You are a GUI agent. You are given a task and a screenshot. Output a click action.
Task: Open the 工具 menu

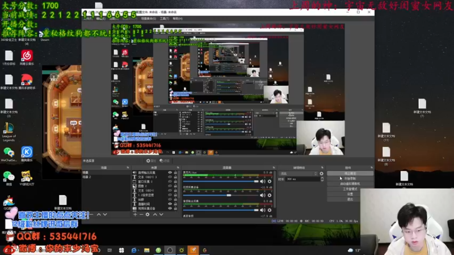(165, 19)
